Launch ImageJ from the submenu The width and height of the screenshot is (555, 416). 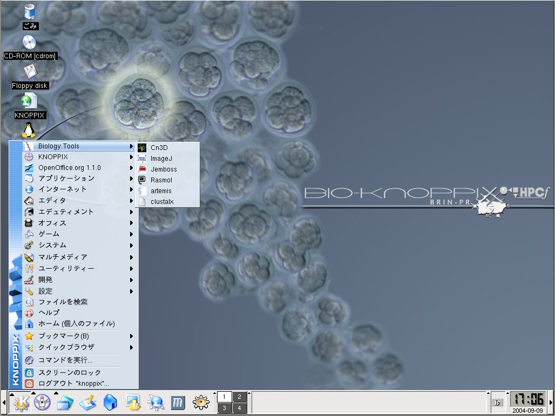click(167, 159)
